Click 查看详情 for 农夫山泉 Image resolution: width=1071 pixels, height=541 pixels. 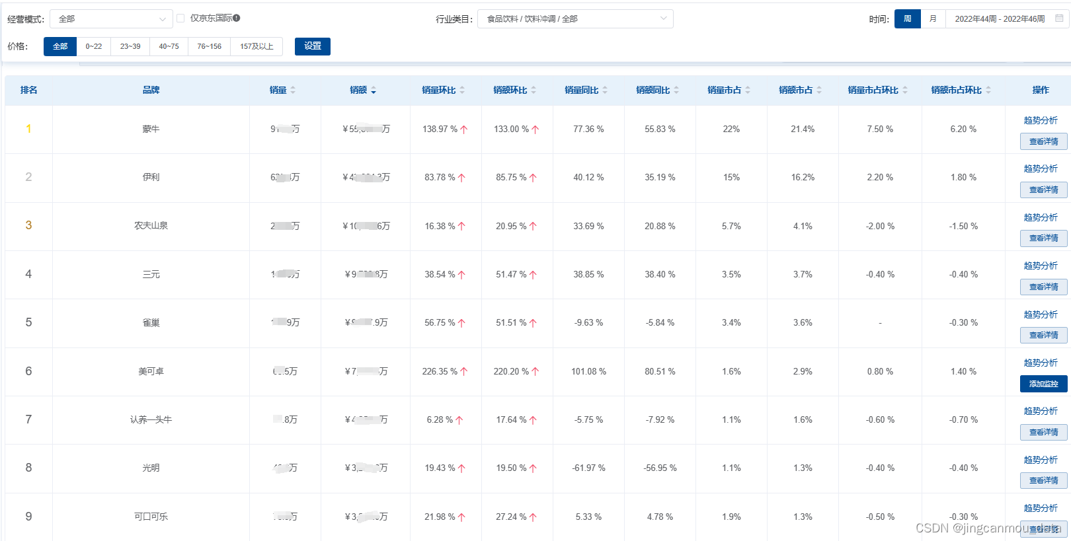click(1043, 238)
